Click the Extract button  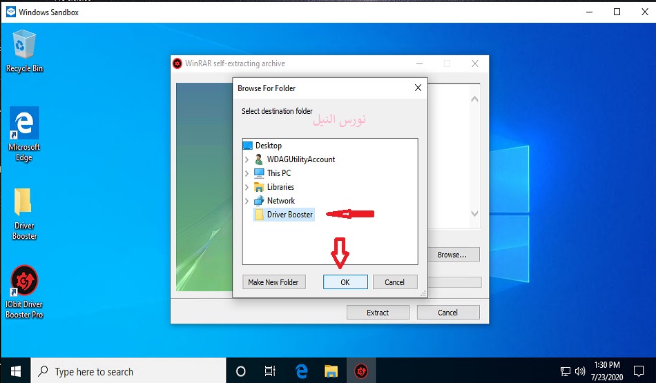click(x=377, y=313)
